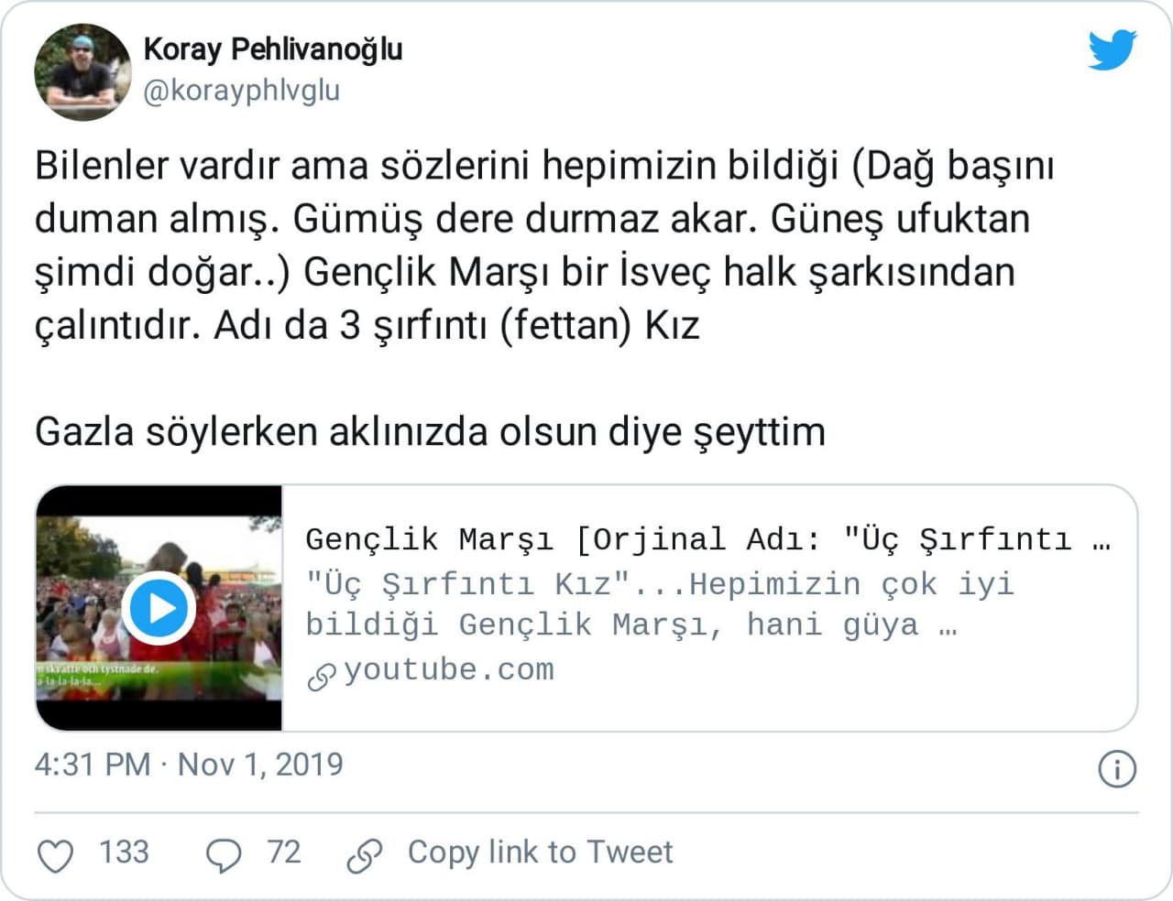The width and height of the screenshot is (1173, 901).
Task: Like the tweet with the heart icon
Action: pyautogui.click(x=55, y=855)
